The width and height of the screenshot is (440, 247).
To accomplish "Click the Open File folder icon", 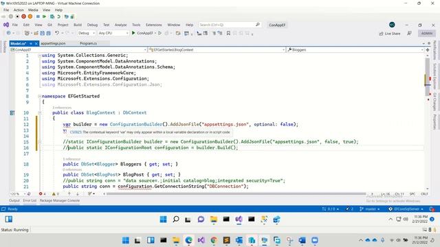I will 36,33.
